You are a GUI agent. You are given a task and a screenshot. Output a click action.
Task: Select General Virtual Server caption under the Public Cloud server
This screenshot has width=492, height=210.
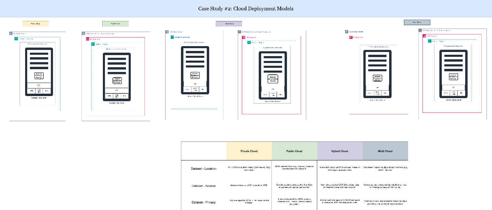point(117,103)
